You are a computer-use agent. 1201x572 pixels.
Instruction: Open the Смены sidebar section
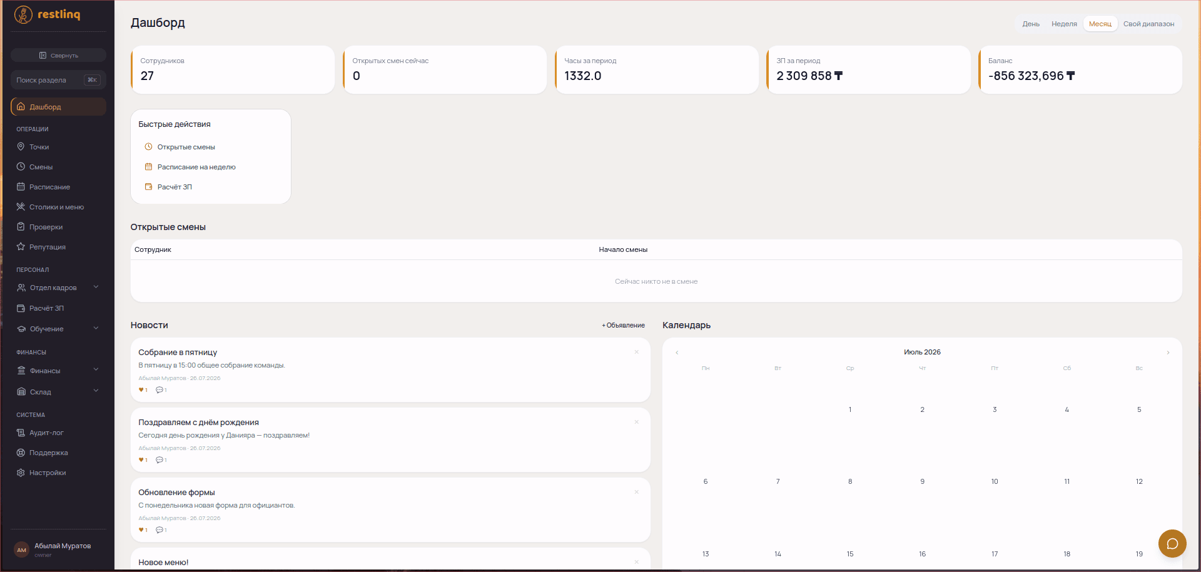[x=58, y=167]
